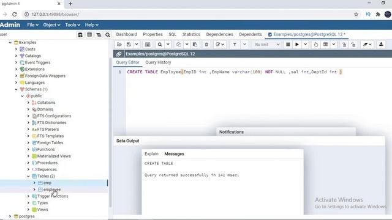Viewport: 392px width, 220px height.
Task: Open the Help menu
Action: 91,25
